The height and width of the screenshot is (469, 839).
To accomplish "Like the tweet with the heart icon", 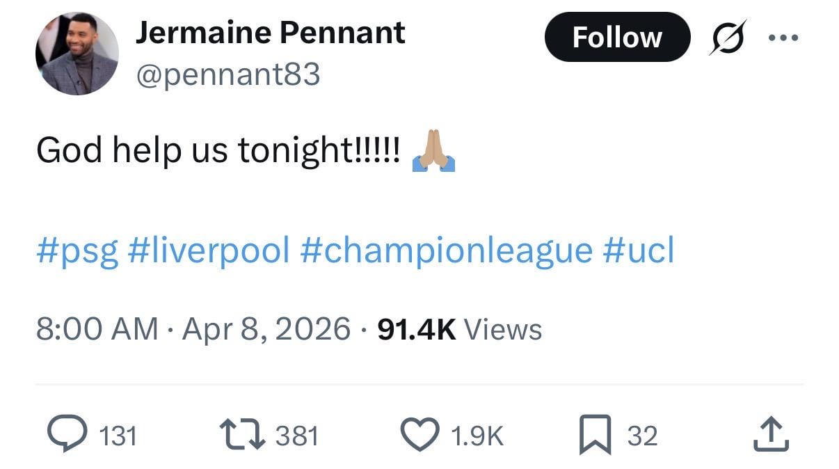I will coord(419,435).
